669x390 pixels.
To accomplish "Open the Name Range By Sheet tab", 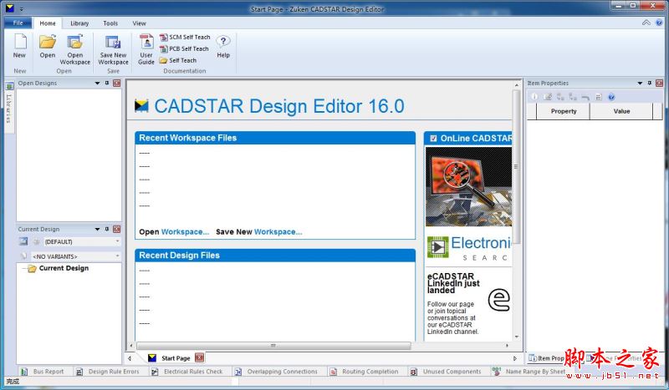I will pyautogui.click(x=529, y=372).
